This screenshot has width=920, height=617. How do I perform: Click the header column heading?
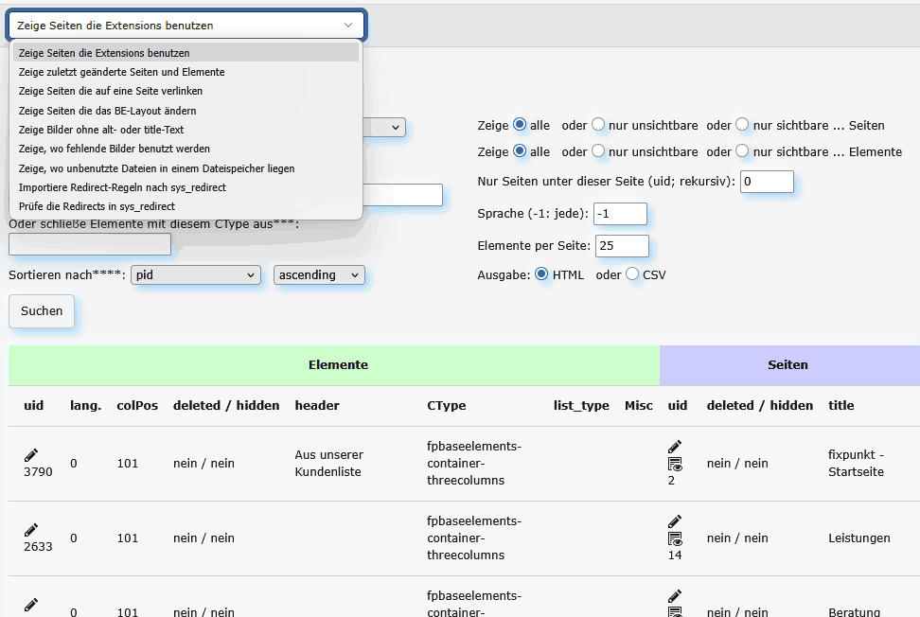point(317,405)
